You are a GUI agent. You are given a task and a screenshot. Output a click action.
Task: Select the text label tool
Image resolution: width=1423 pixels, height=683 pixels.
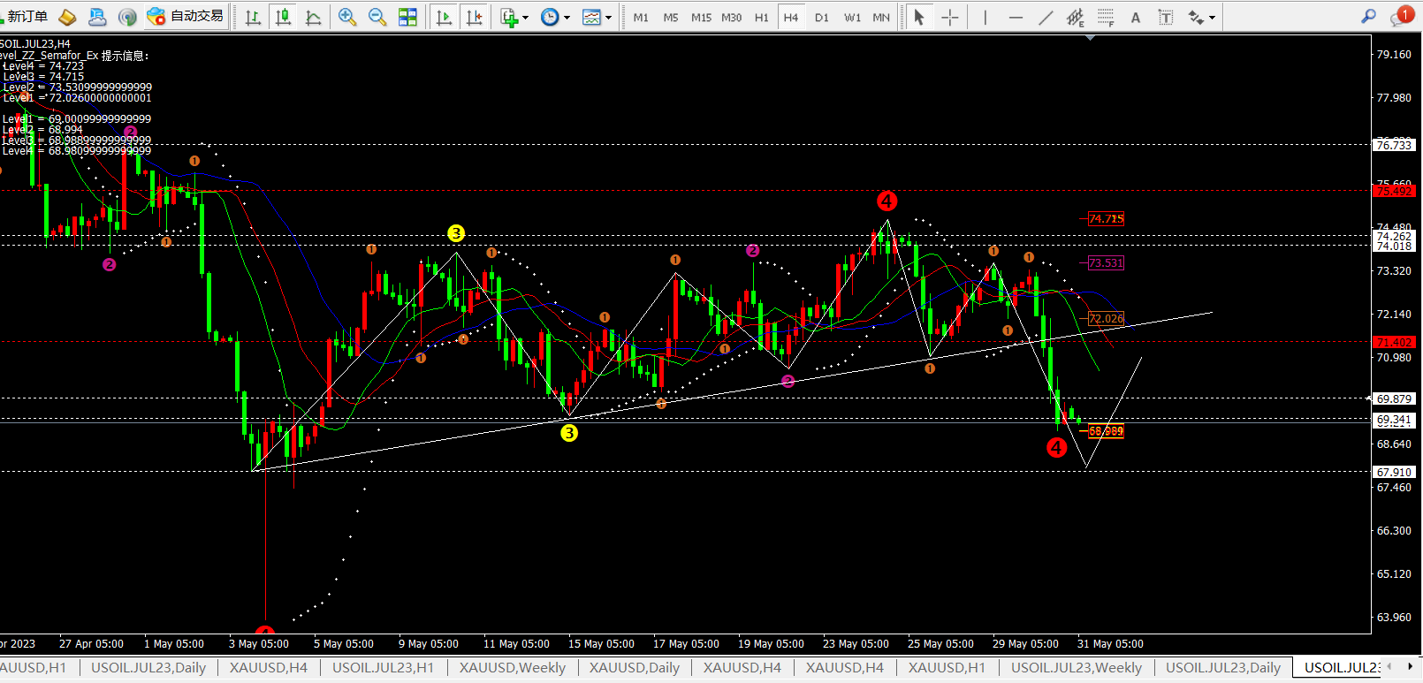(x=1166, y=17)
